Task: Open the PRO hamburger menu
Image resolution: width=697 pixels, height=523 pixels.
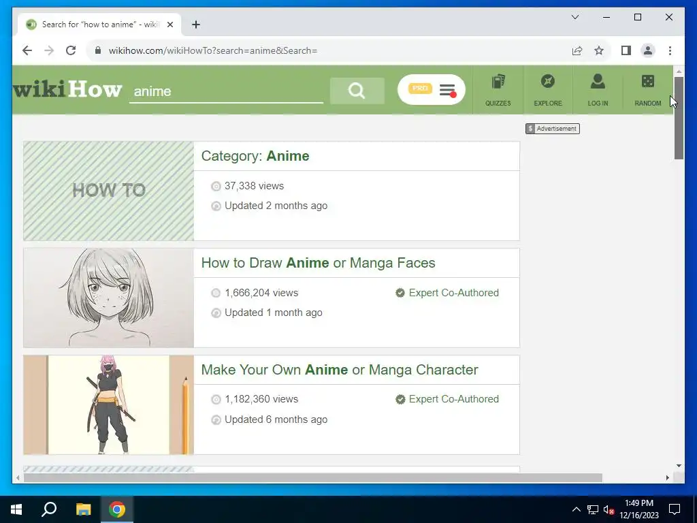Action: coord(431,90)
